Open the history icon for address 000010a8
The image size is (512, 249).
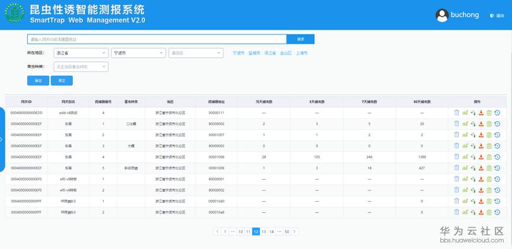pyautogui.click(x=497, y=212)
